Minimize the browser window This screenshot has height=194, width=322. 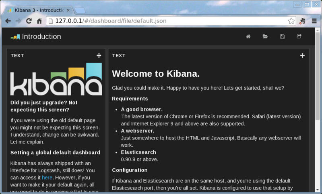click(x=297, y=4)
